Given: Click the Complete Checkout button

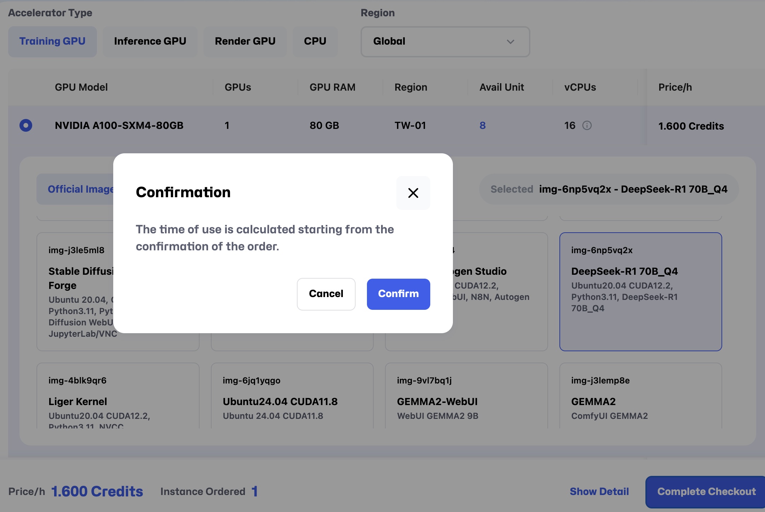Looking at the screenshot, I should click(706, 491).
